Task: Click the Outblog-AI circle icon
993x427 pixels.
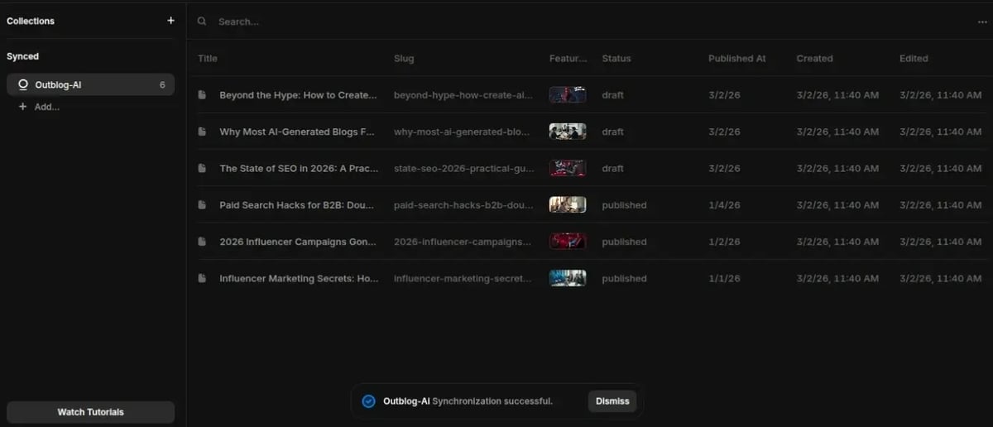Action: [x=22, y=84]
